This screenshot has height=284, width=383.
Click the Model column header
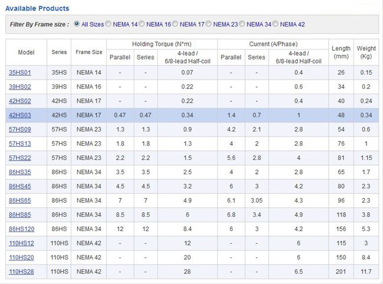click(26, 52)
